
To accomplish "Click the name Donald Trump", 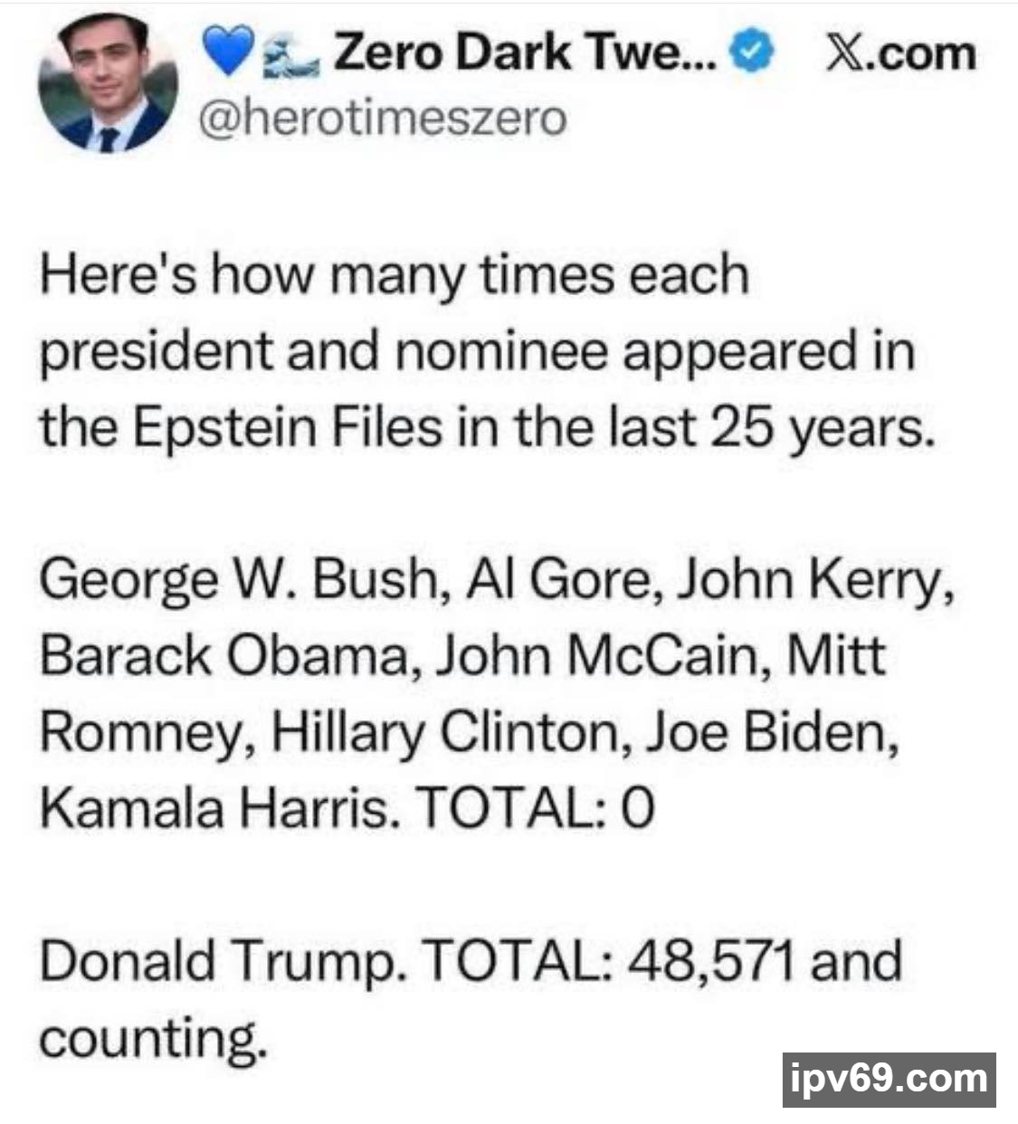I will (217, 961).
